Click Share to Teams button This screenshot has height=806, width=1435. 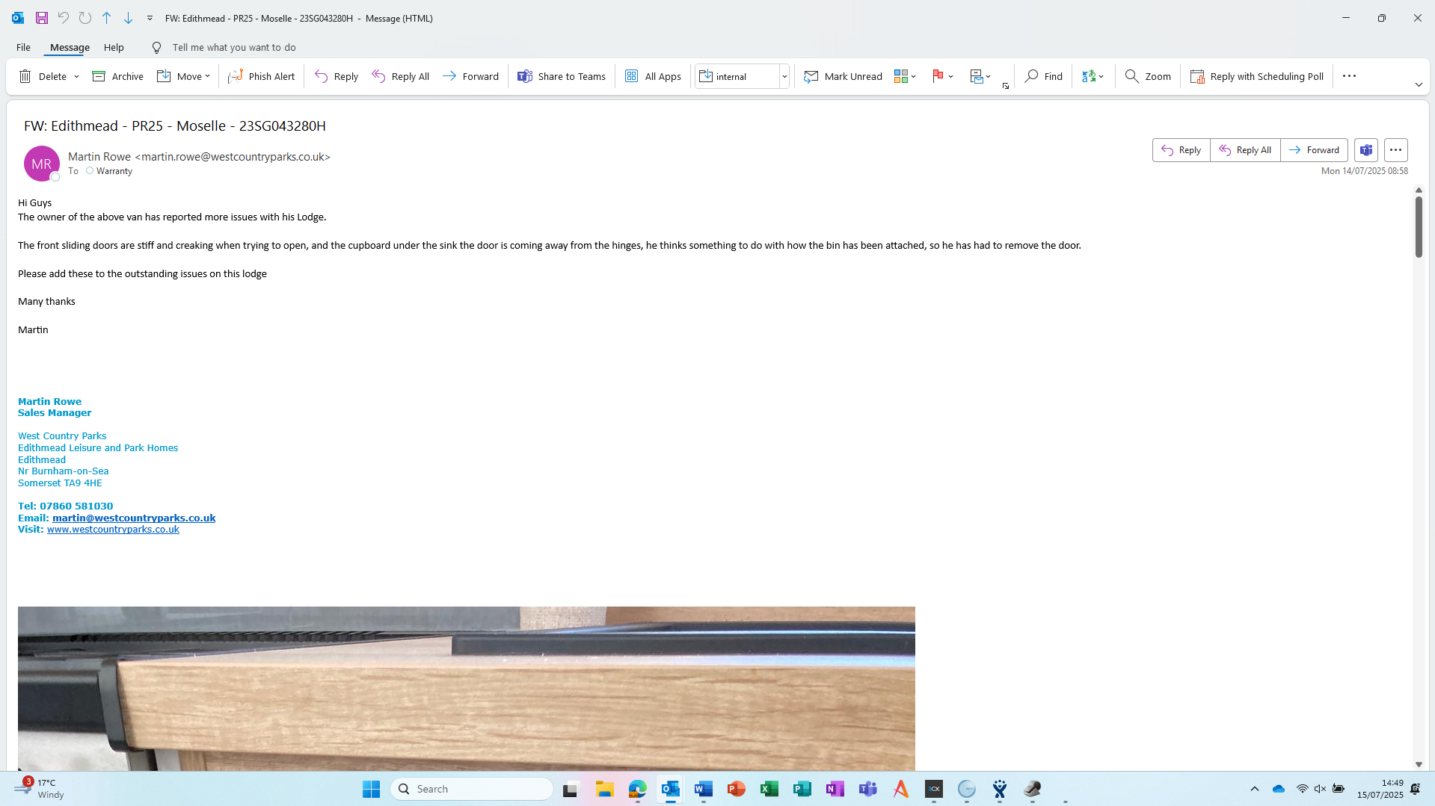pyautogui.click(x=562, y=76)
